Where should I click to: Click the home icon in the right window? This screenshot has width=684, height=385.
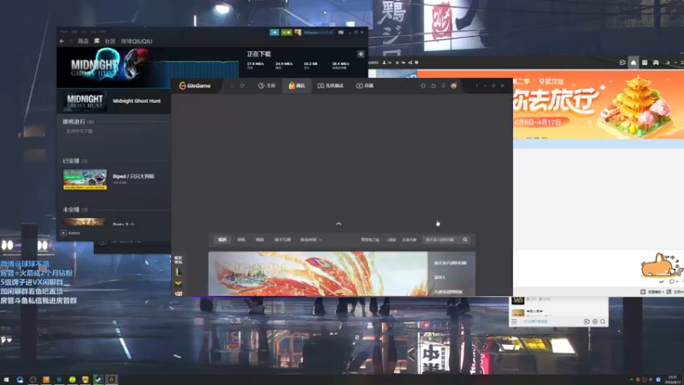tap(634, 62)
